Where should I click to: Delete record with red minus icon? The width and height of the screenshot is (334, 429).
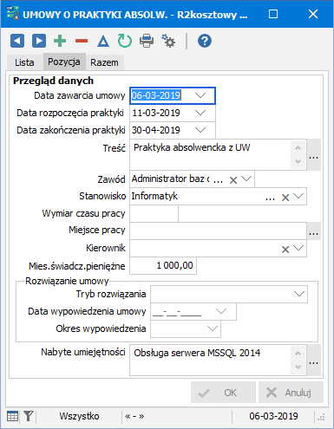82,41
